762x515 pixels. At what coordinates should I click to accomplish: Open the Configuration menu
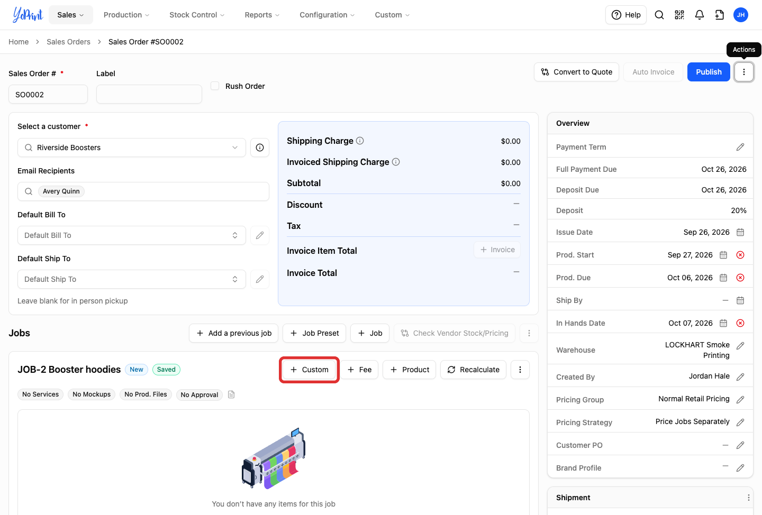coord(327,15)
